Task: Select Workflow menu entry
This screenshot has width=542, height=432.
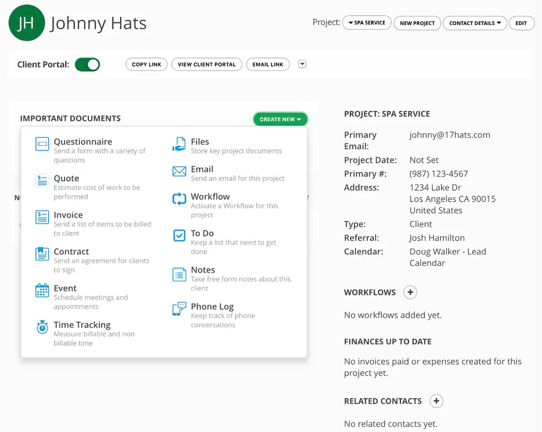Action: (x=232, y=206)
